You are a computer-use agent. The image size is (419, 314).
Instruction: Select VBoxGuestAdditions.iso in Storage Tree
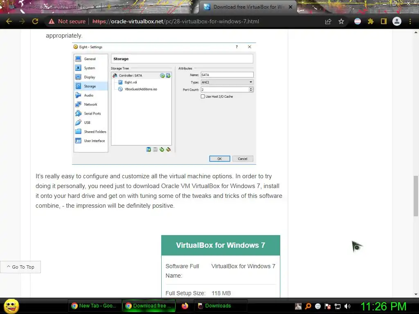pyautogui.click(x=141, y=89)
